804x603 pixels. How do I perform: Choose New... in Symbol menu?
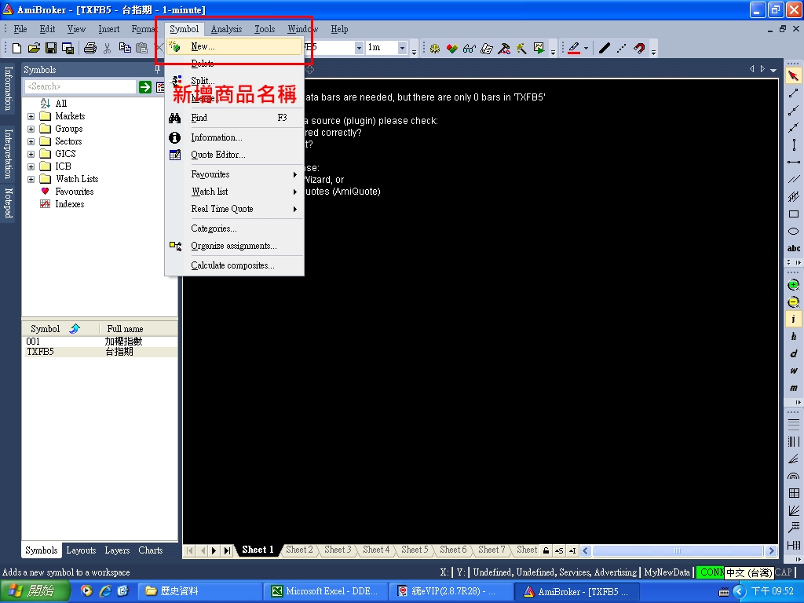pyautogui.click(x=234, y=46)
